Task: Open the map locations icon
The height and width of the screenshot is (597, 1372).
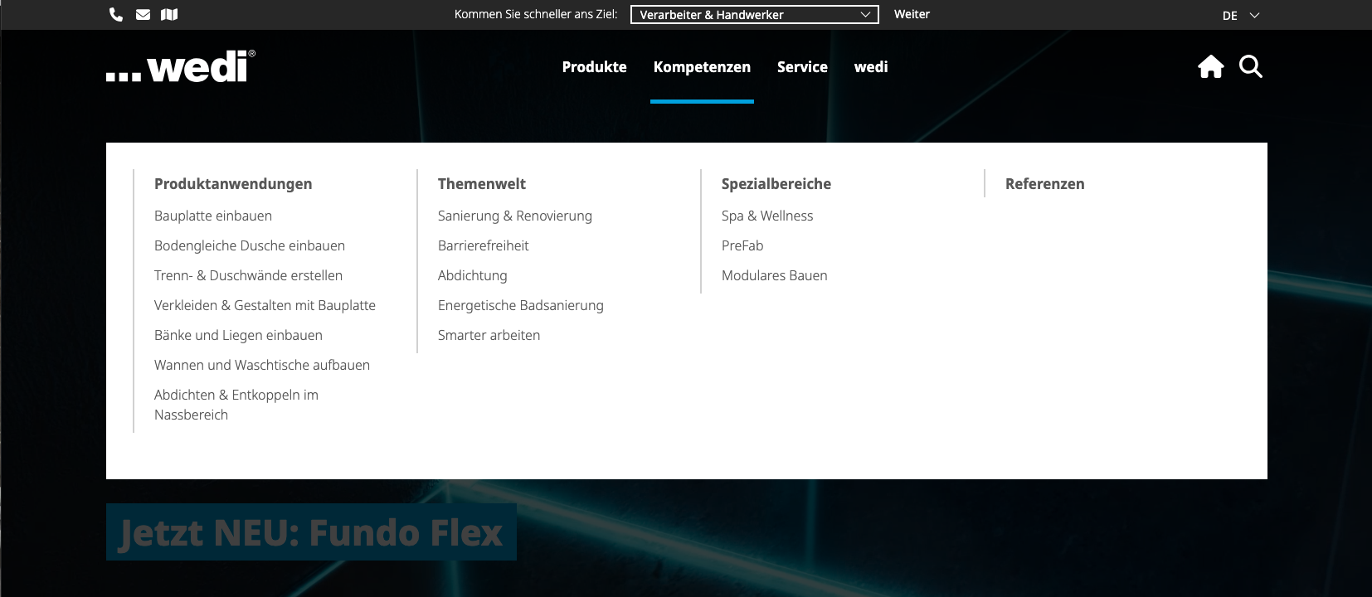Action: pos(169,14)
